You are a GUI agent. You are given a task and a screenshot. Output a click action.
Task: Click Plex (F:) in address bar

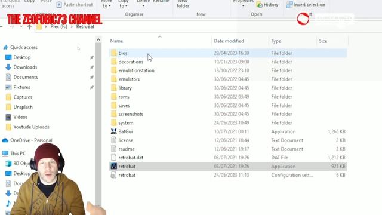[58, 26]
